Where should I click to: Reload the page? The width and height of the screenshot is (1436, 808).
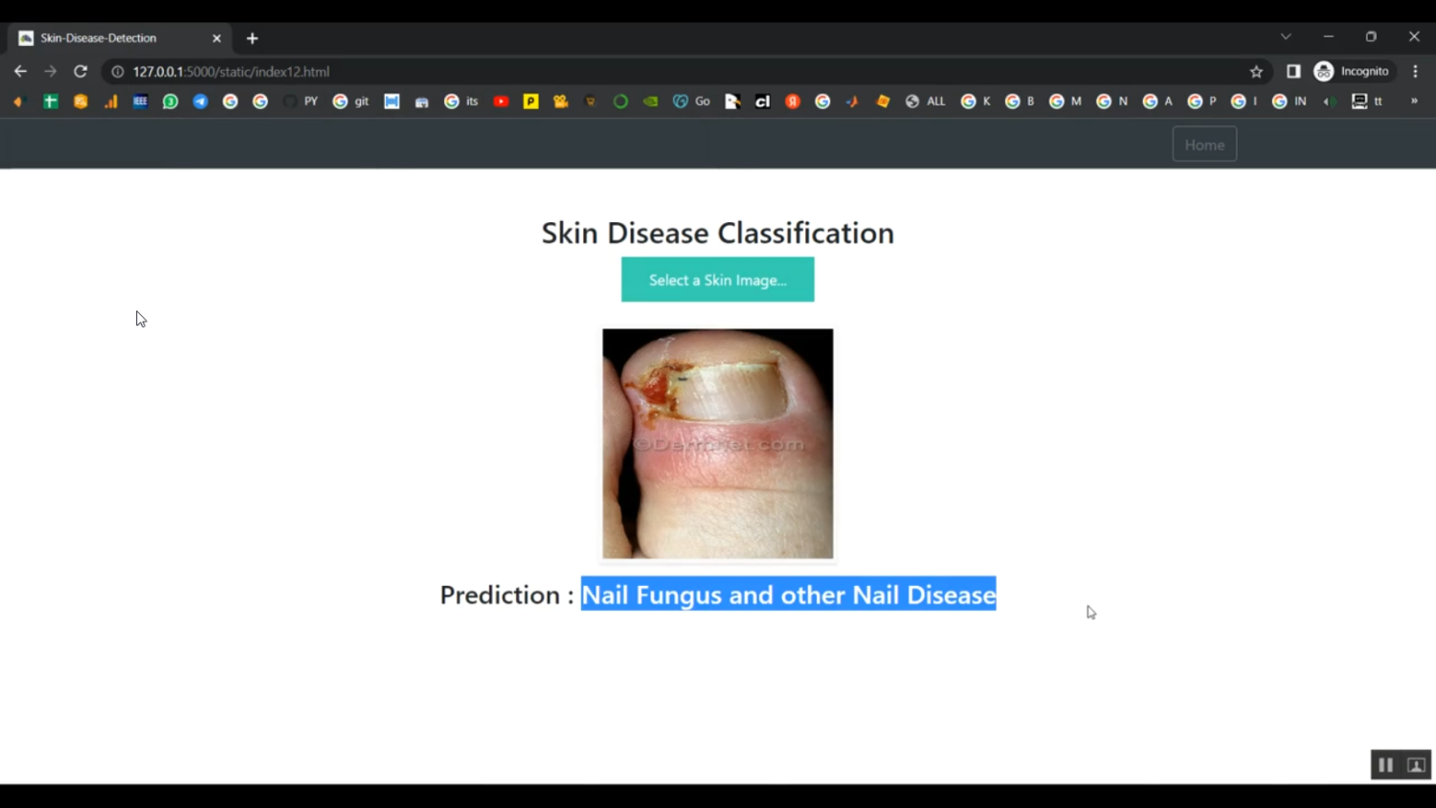pyautogui.click(x=80, y=71)
